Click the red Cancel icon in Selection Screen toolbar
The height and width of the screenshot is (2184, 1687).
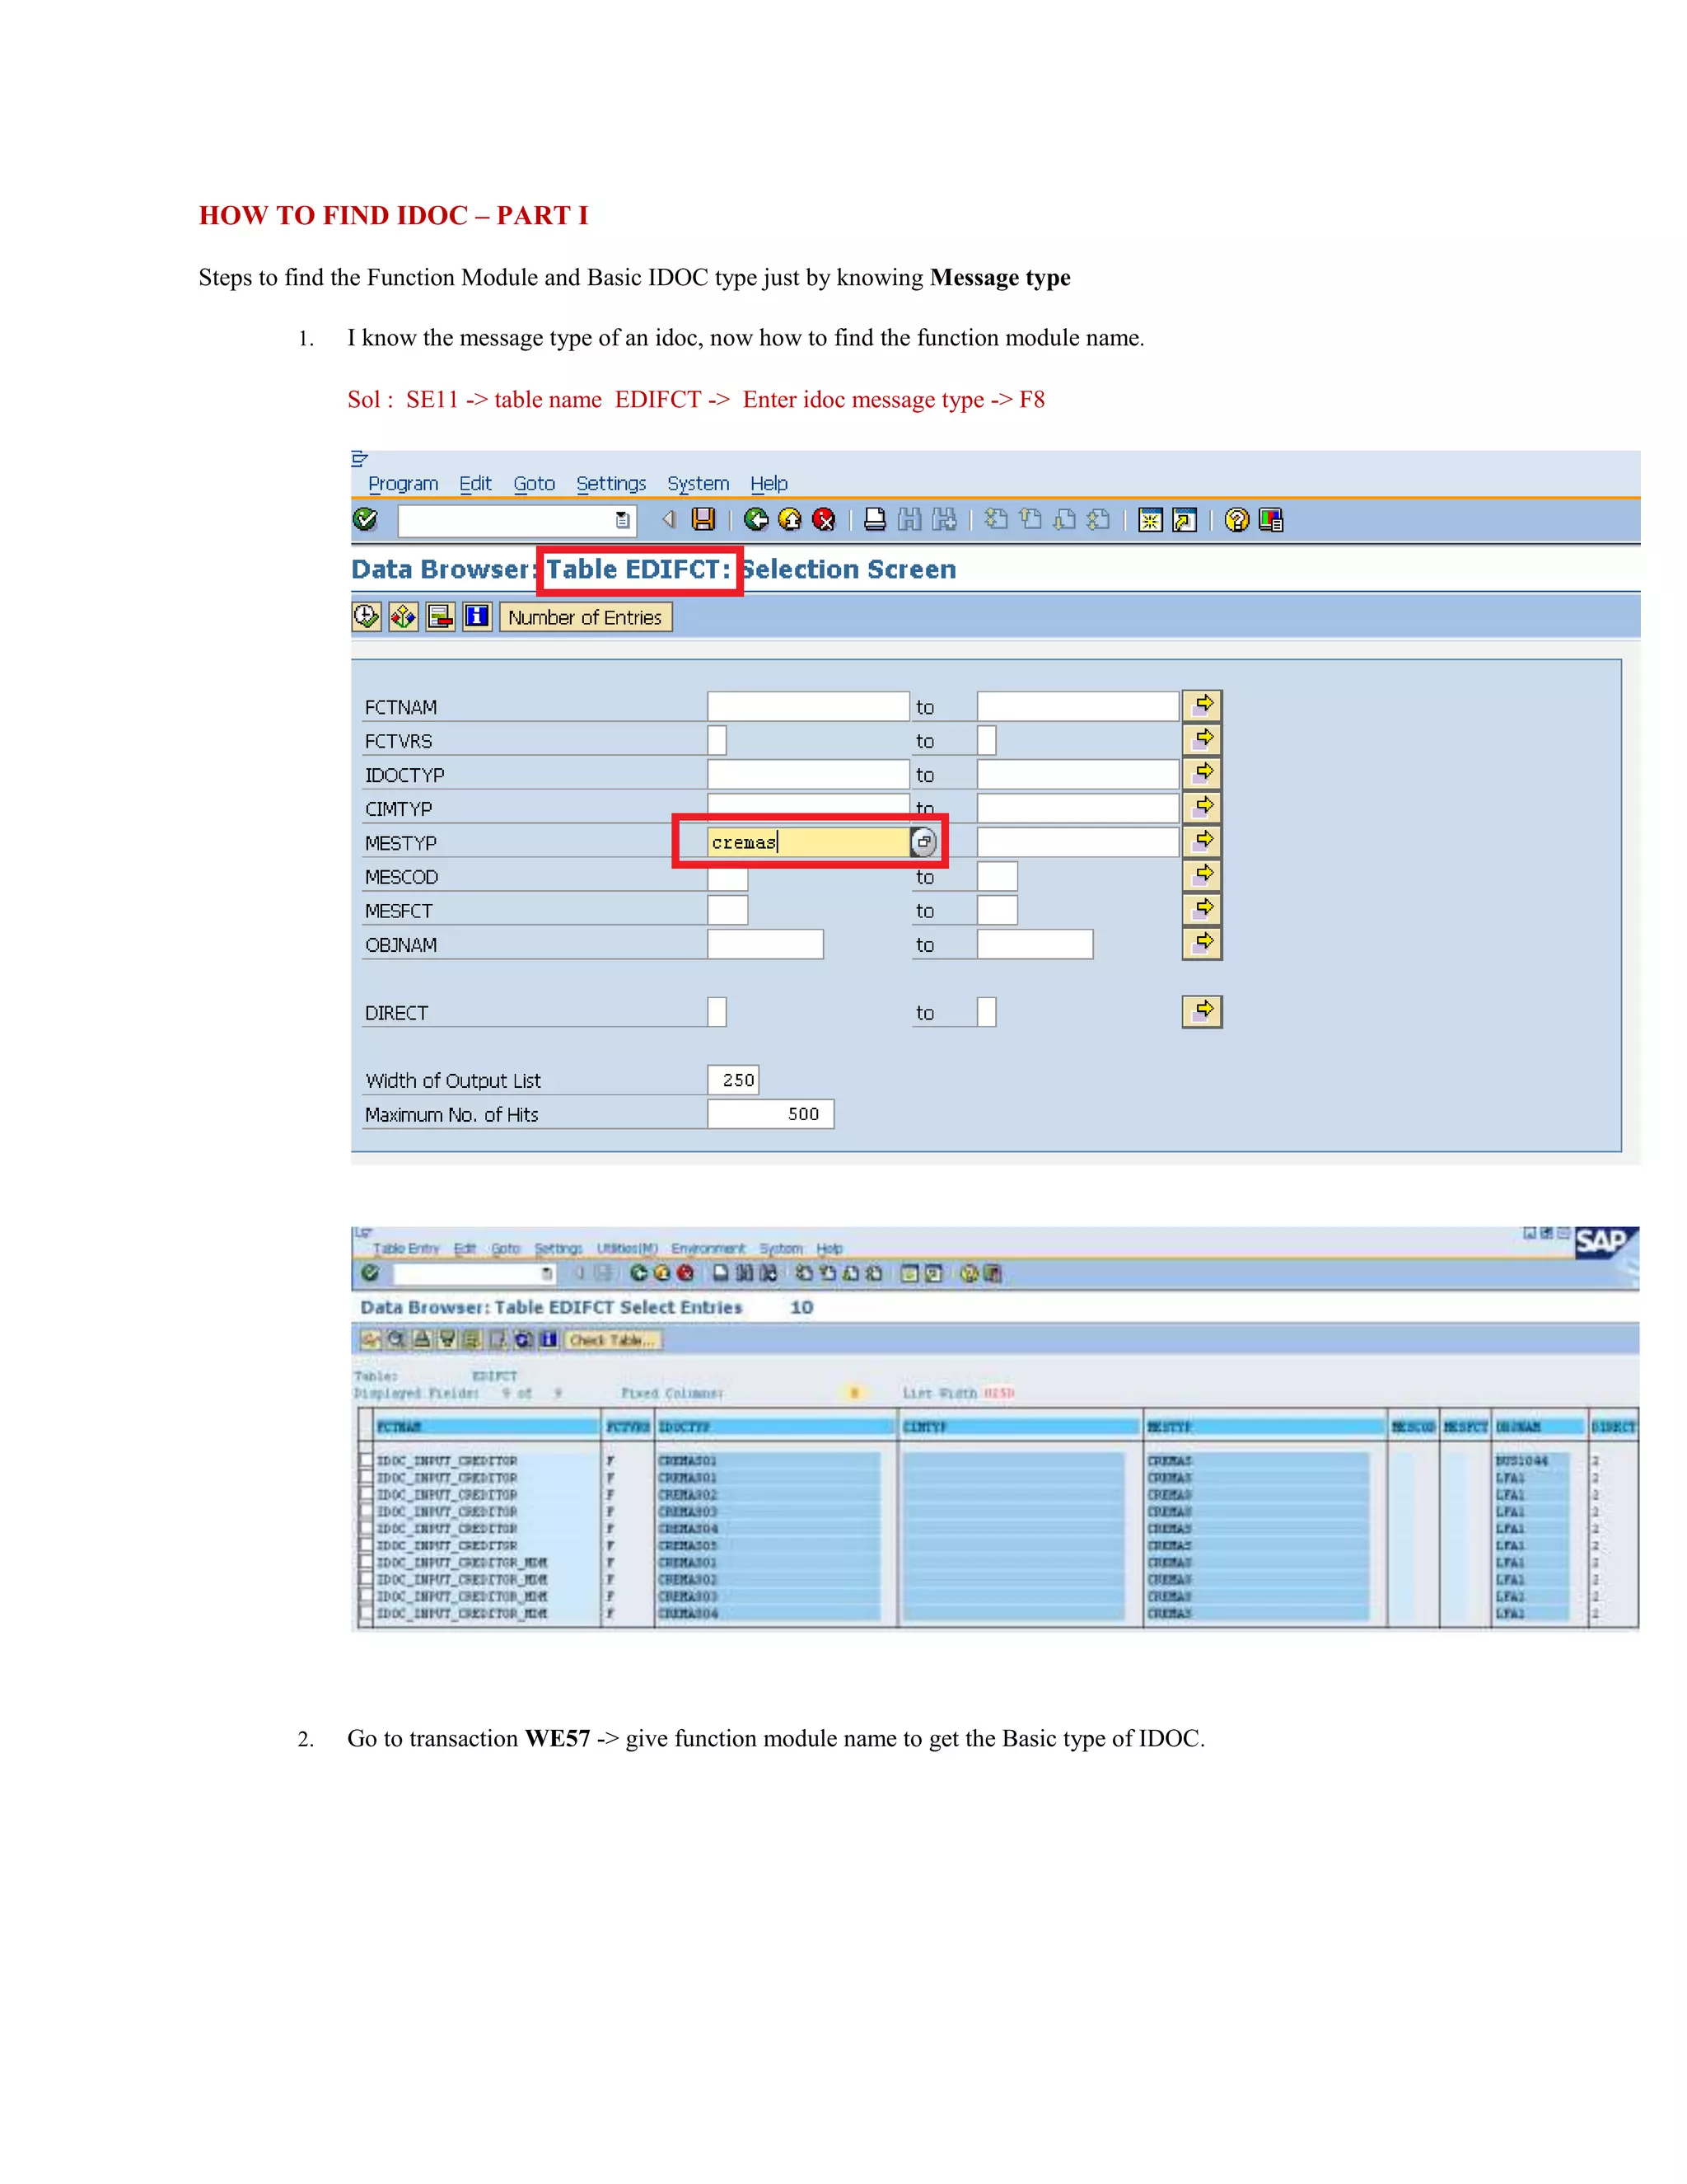coord(824,519)
